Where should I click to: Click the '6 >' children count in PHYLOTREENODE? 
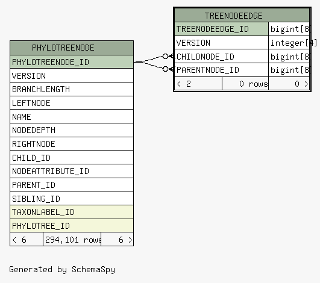118,240
